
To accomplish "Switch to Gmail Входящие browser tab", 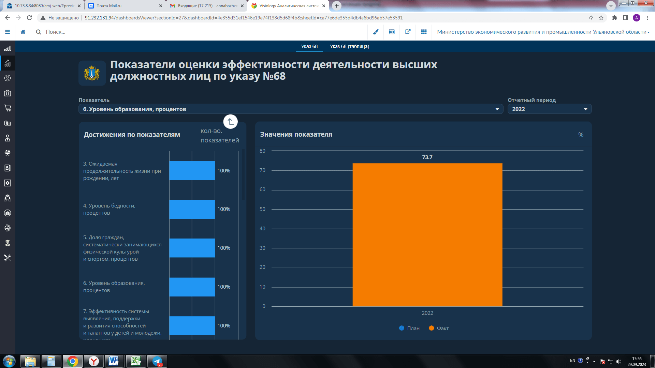I will pyautogui.click(x=207, y=5).
